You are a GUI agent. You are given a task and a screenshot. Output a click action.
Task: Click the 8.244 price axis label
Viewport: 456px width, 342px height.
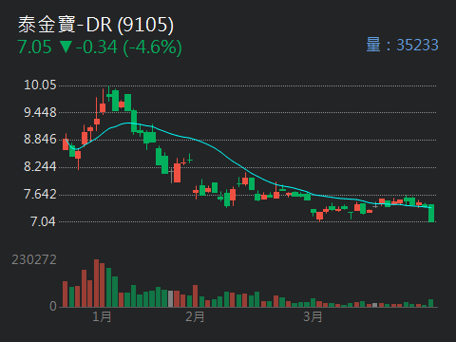40,166
